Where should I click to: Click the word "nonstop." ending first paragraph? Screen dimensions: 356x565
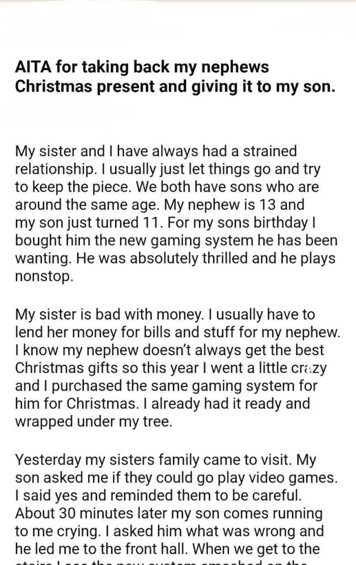[x=44, y=276]
